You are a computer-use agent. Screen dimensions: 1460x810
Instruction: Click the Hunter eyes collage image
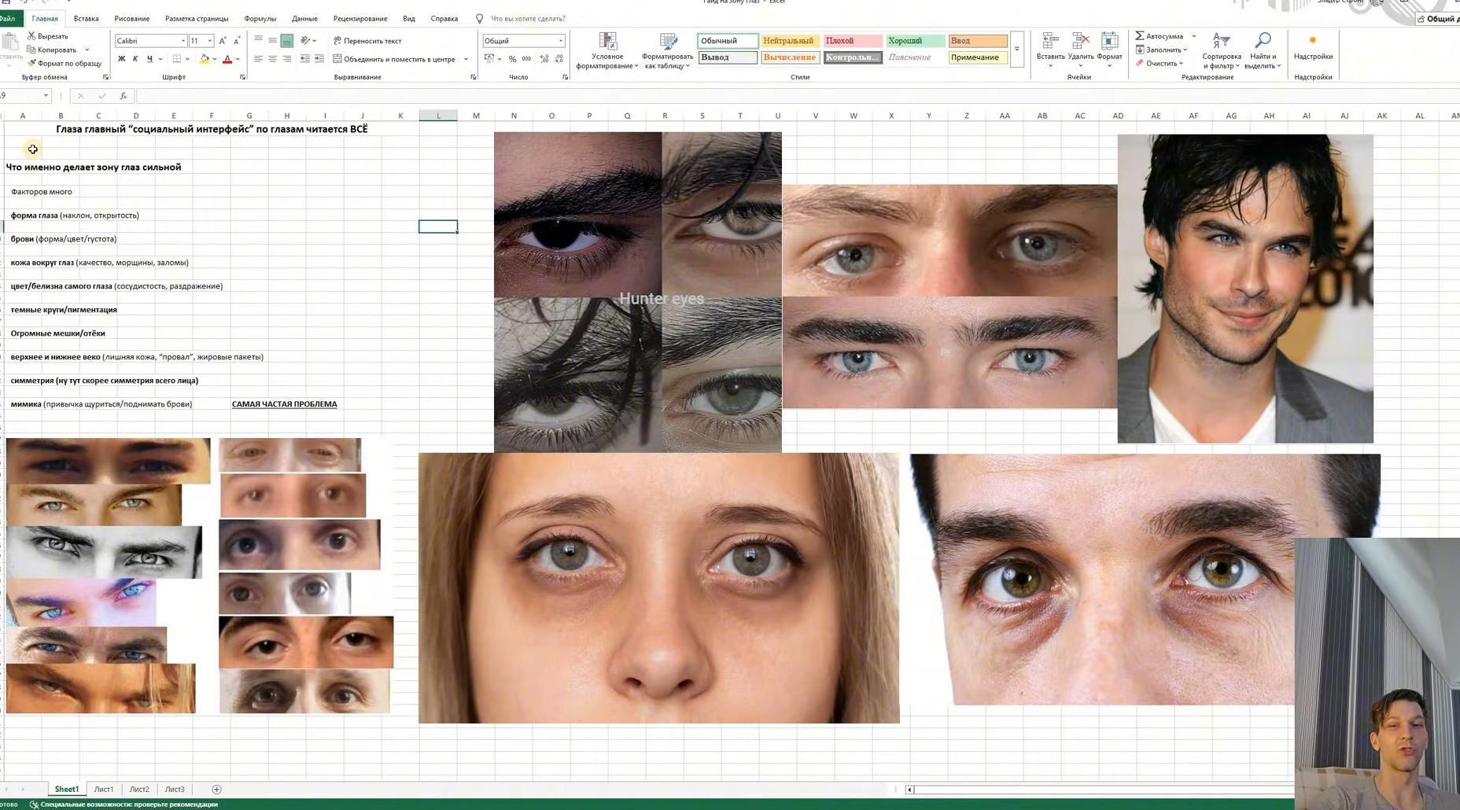637,292
